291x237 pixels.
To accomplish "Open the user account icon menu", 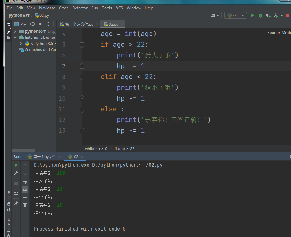I will 215,15.
